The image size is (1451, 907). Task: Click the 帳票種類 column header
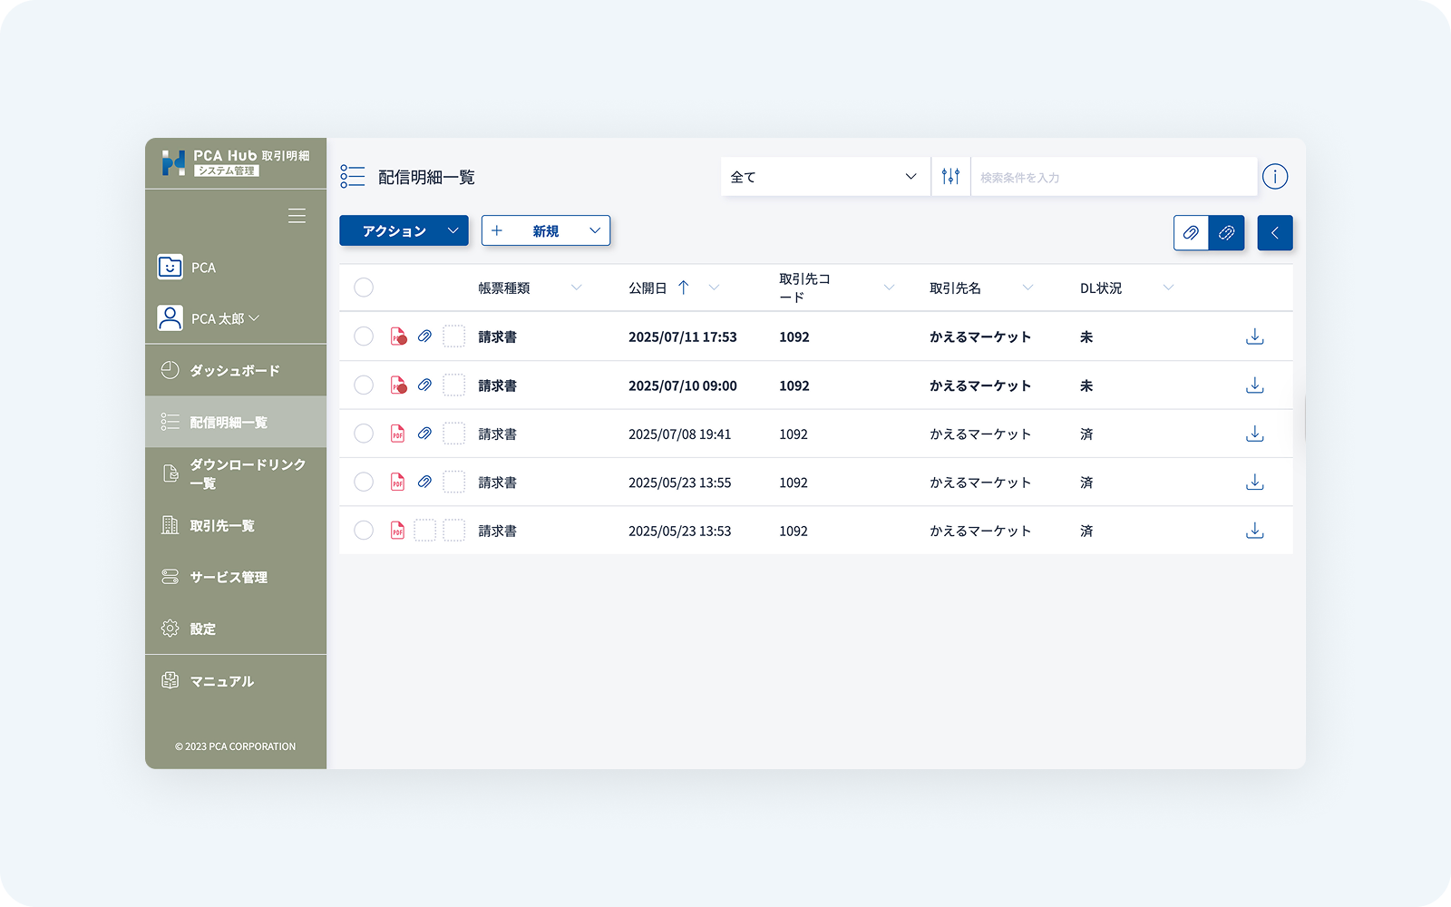pyautogui.click(x=504, y=288)
